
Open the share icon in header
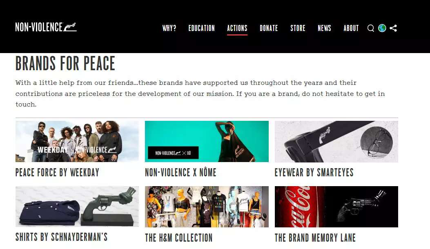pyautogui.click(x=393, y=28)
